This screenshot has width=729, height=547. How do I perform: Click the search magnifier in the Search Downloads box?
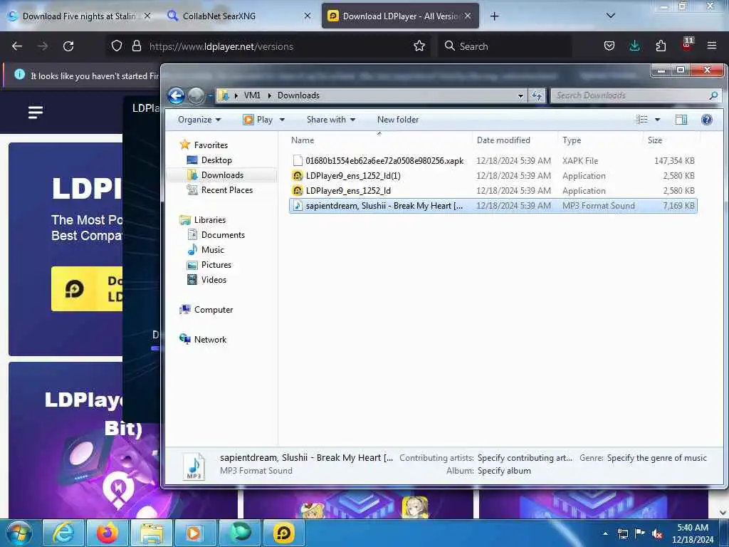pyautogui.click(x=713, y=95)
